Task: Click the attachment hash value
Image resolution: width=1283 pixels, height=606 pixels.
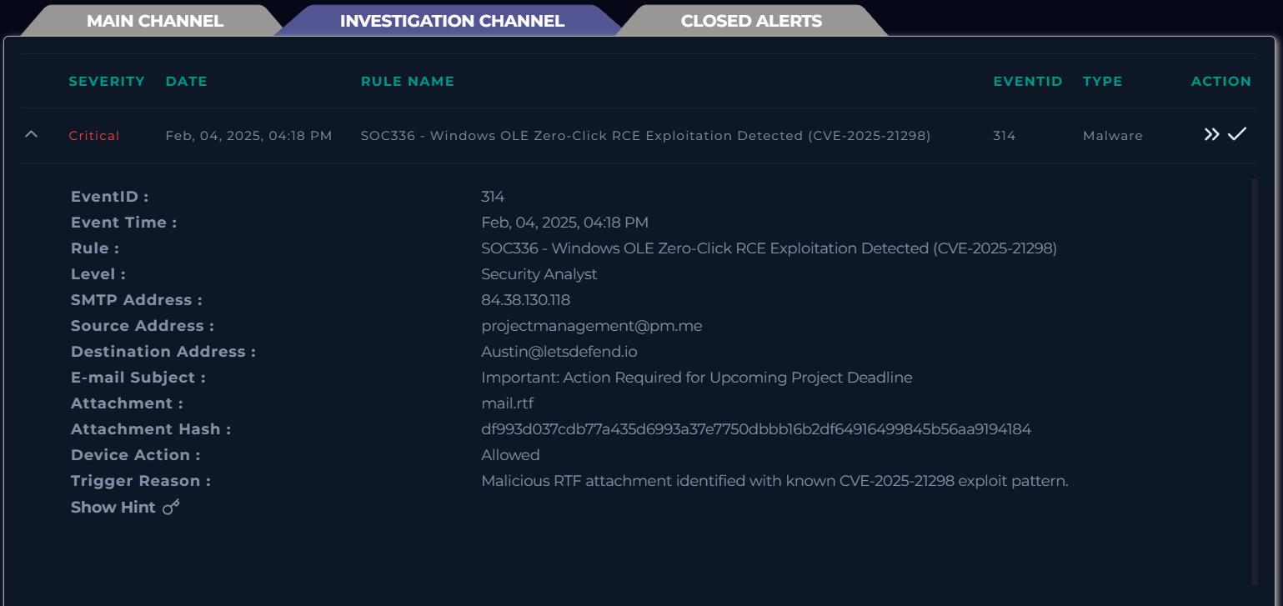Action: [x=755, y=429]
